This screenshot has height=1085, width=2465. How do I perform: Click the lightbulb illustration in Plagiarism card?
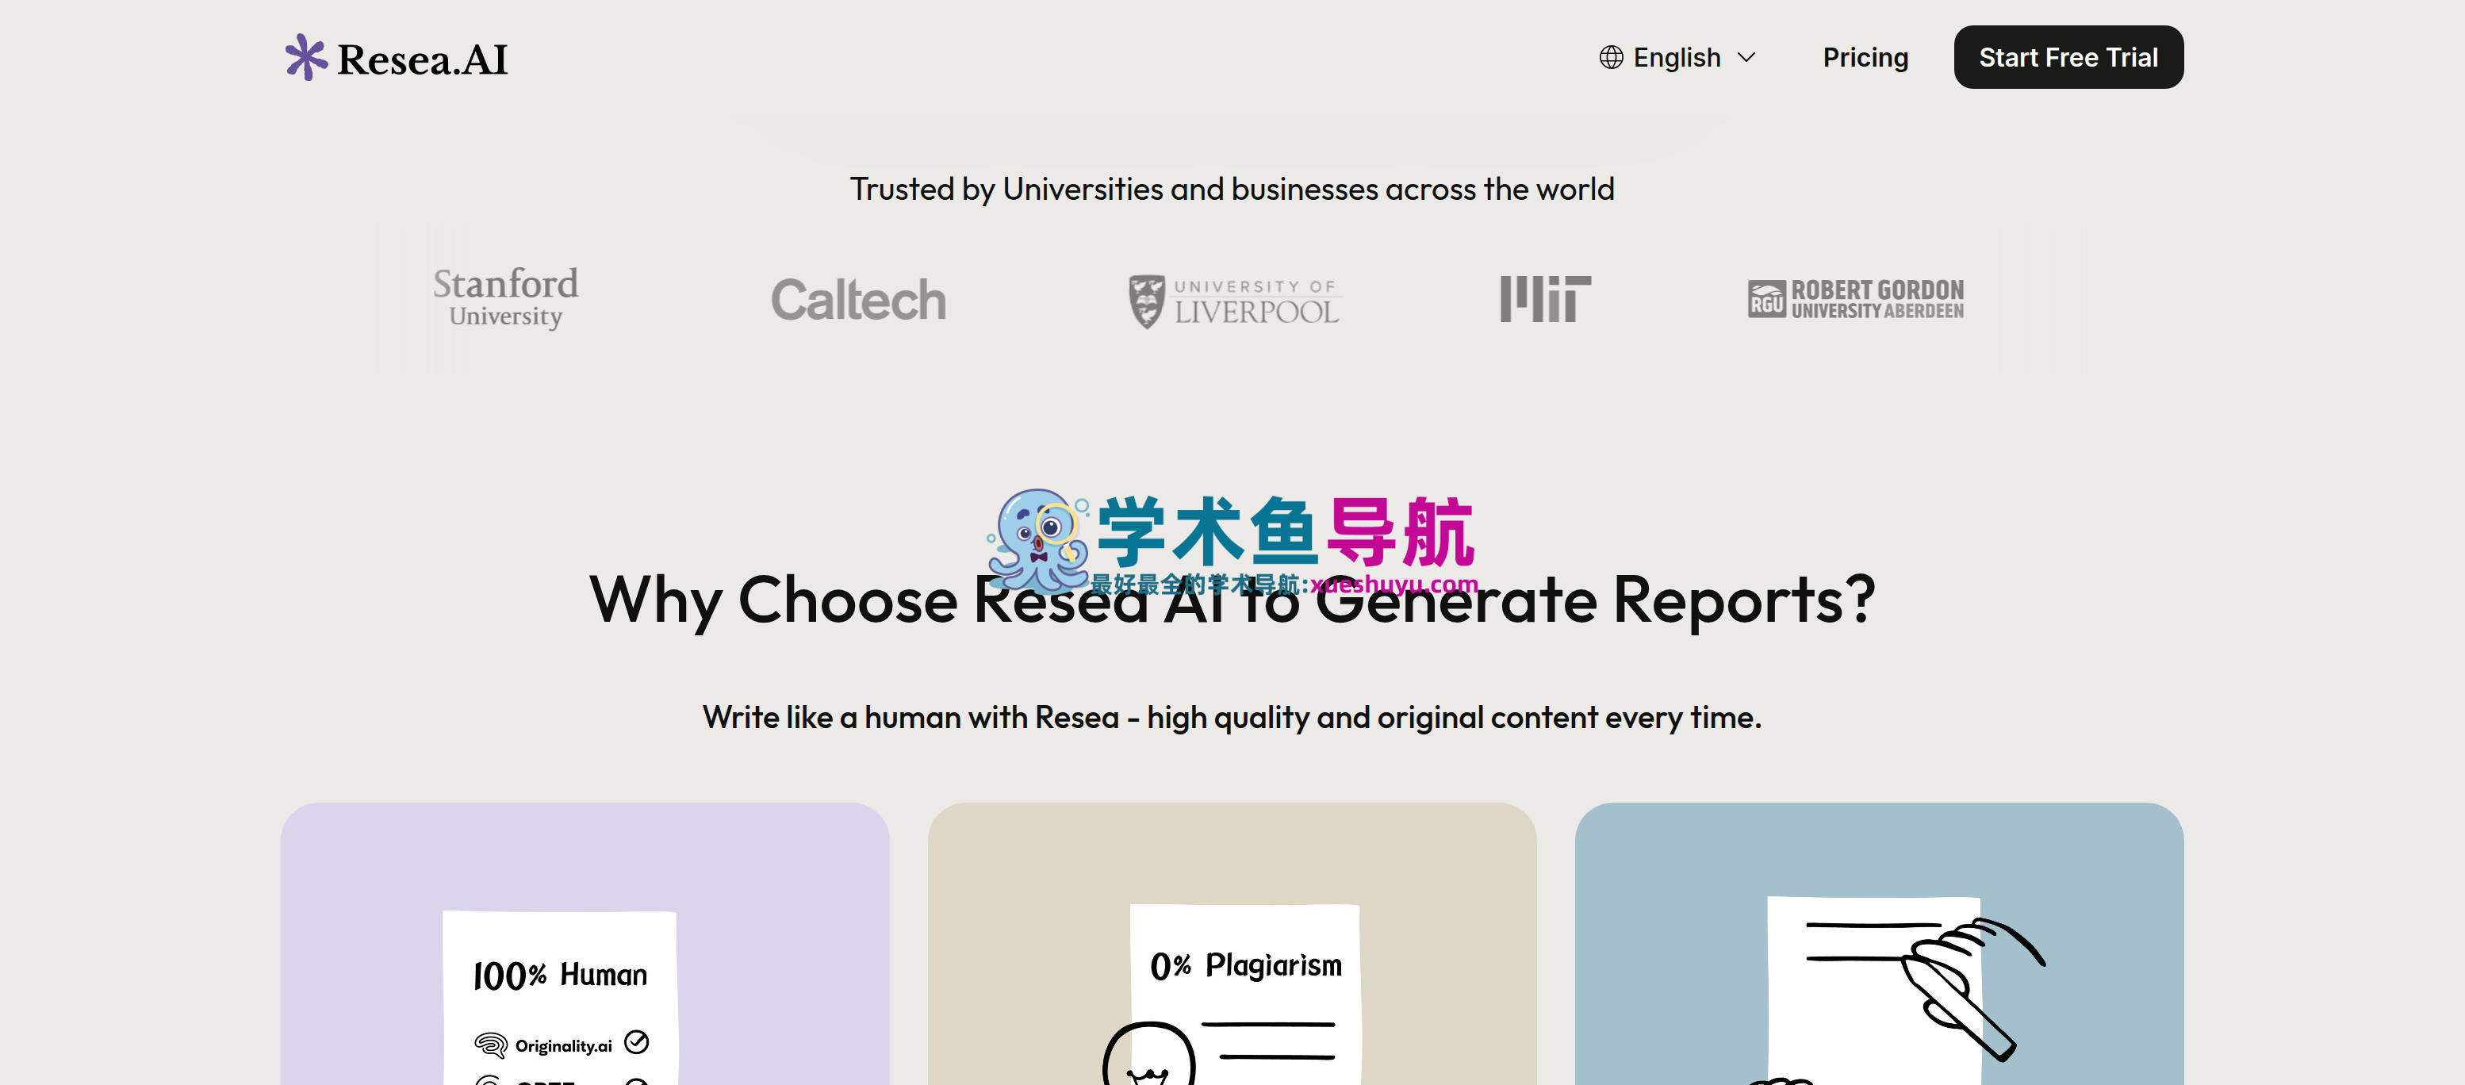1148,1053
